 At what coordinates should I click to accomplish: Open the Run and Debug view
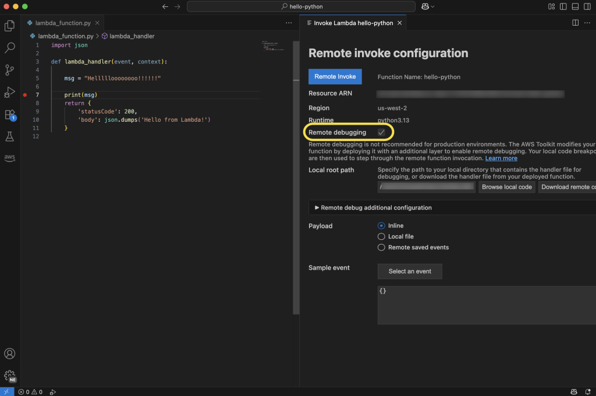9,92
